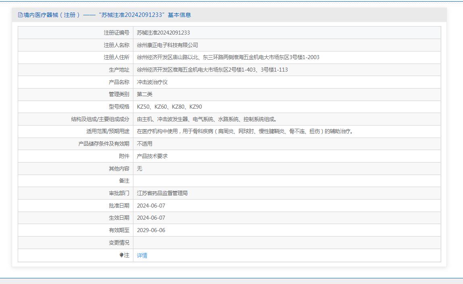This screenshot has height=284, width=463.
Task: Click the 变更情况 row label
Action: (119, 243)
